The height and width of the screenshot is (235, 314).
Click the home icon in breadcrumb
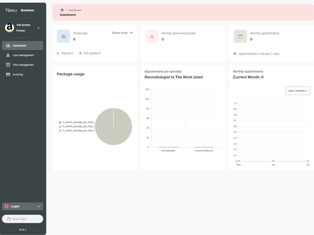[x=62, y=10]
